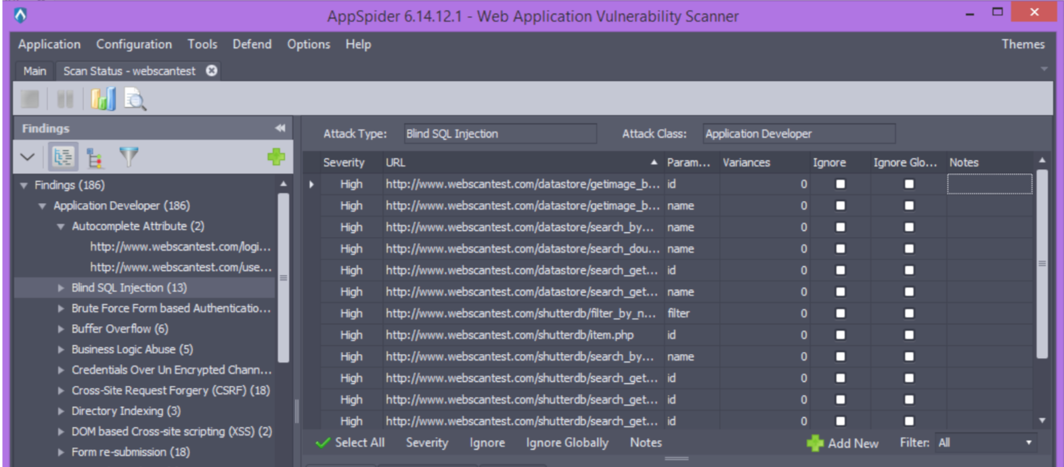The width and height of the screenshot is (1064, 467).
Task: Open the Configuration menu
Action: pos(134,44)
